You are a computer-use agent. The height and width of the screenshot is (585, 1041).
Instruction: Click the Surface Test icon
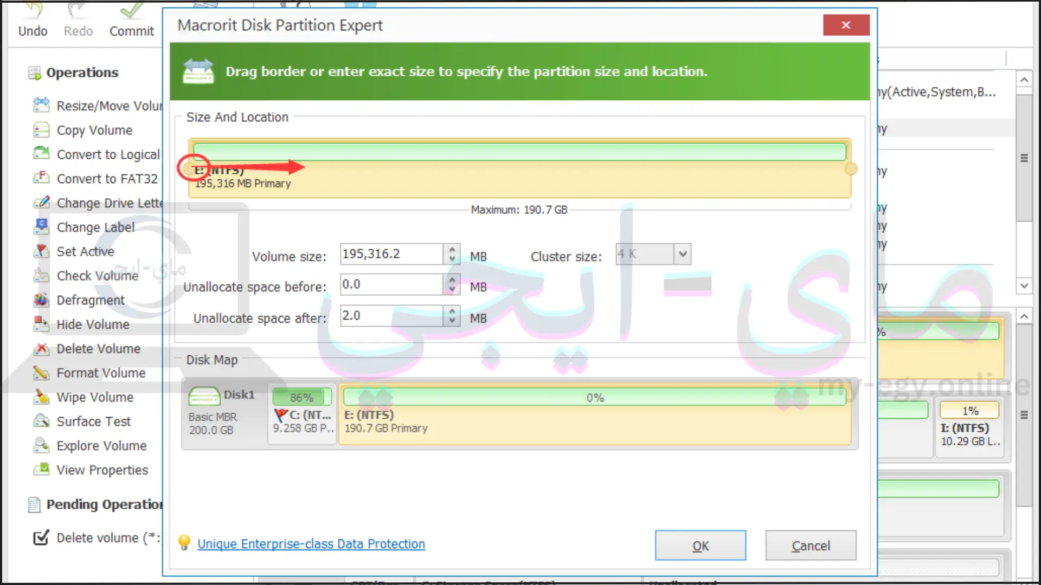point(41,421)
